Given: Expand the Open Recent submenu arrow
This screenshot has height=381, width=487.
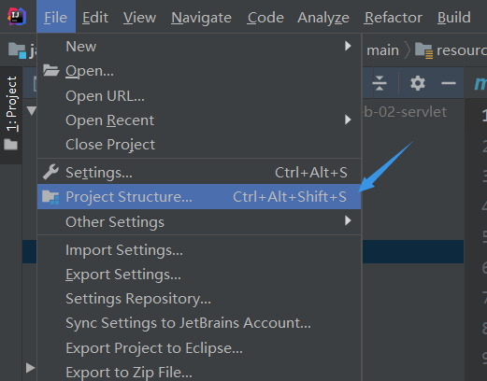Looking at the screenshot, I should coord(348,120).
